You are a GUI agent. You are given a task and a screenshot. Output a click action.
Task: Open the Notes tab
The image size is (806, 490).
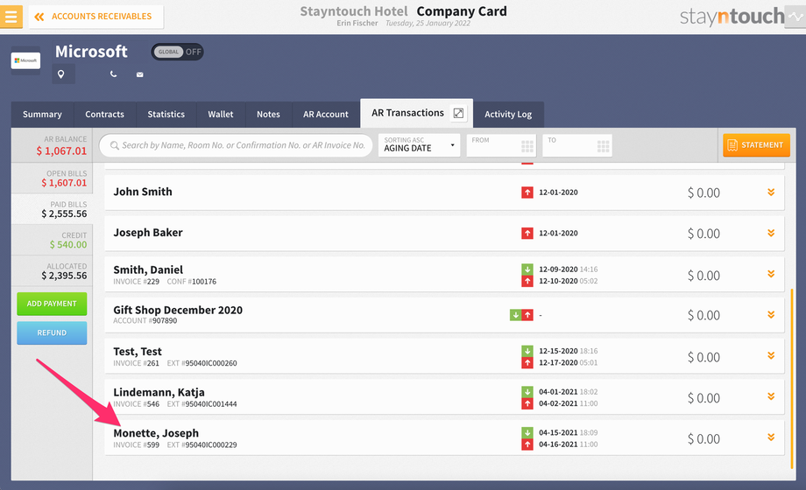pyautogui.click(x=268, y=114)
